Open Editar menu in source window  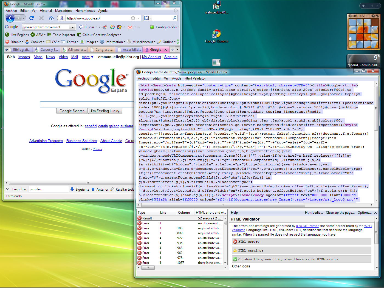click(x=157, y=78)
